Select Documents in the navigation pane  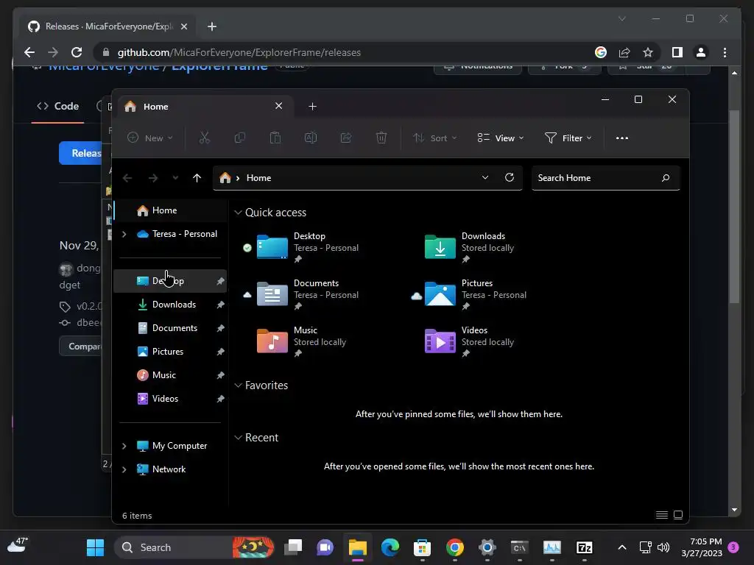(170, 328)
